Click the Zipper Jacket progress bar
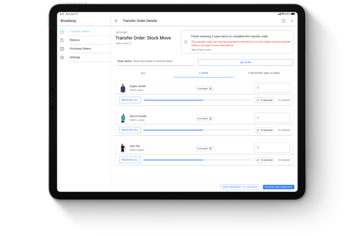Viewport: 355px width, 236px height. click(197, 100)
